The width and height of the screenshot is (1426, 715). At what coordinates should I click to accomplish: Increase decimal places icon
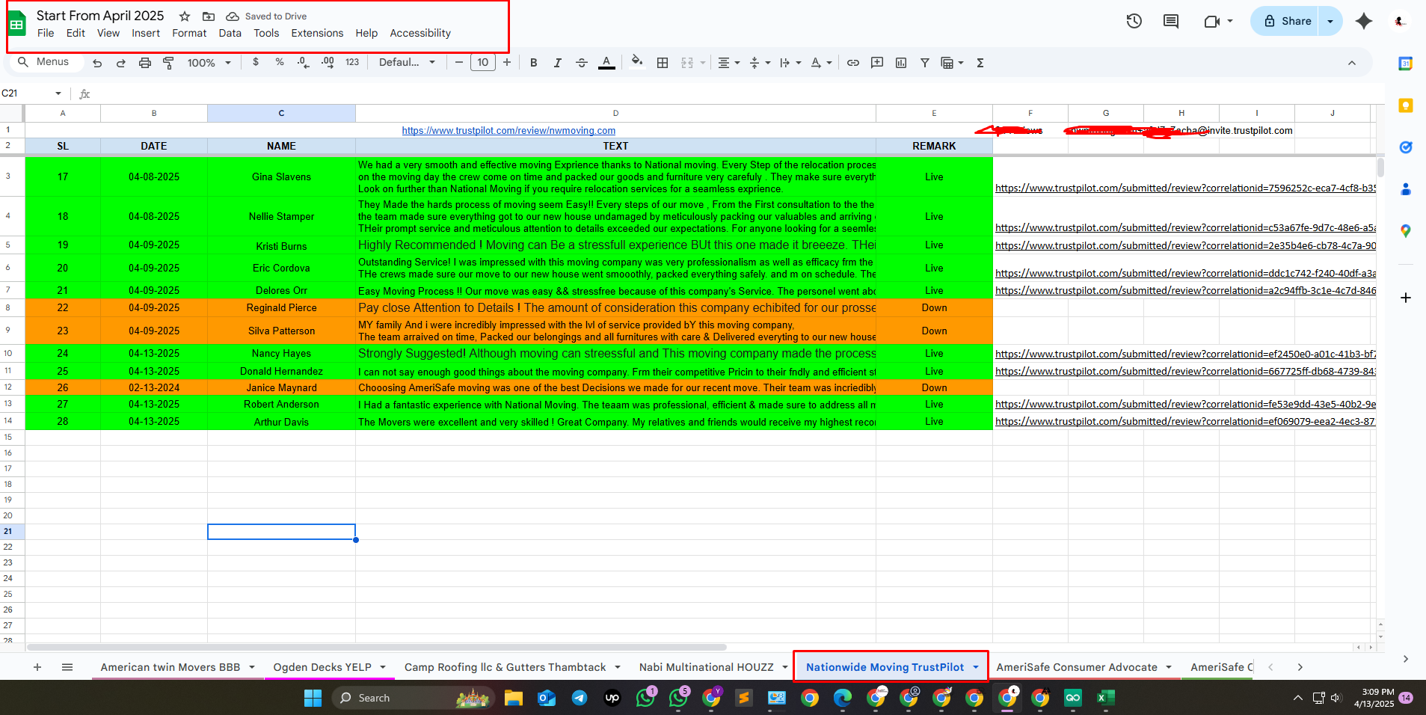[328, 62]
